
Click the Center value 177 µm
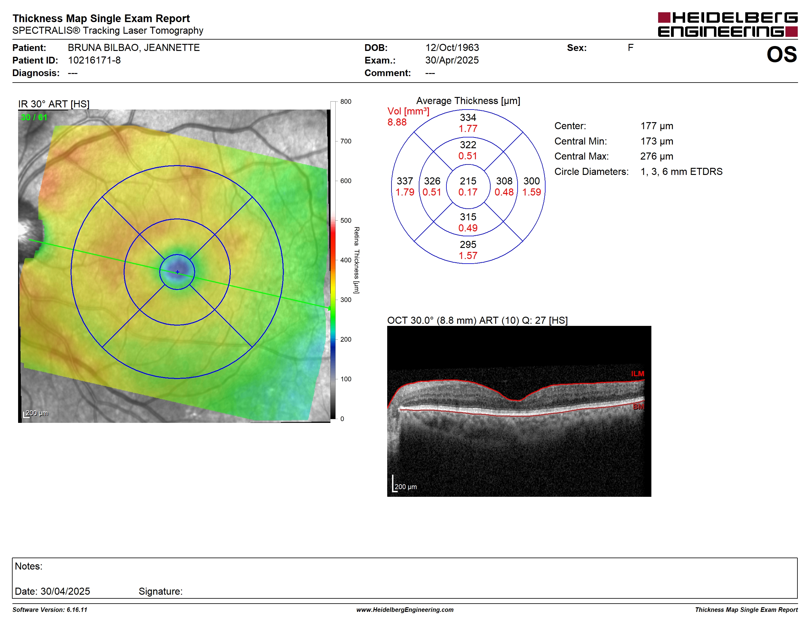click(657, 126)
